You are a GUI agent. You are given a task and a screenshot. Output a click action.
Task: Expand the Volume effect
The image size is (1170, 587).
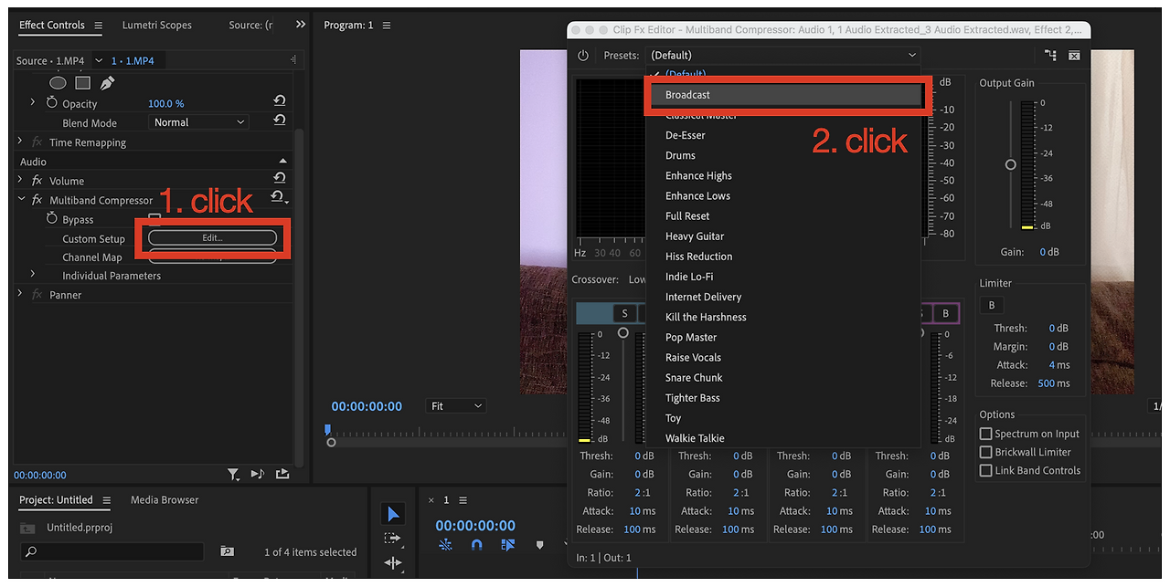tap(21, 180)
